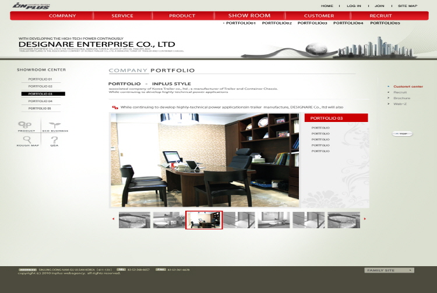437x293 pixels.
Task: Open the Q&A question mark icon
Action: point(54,141)
